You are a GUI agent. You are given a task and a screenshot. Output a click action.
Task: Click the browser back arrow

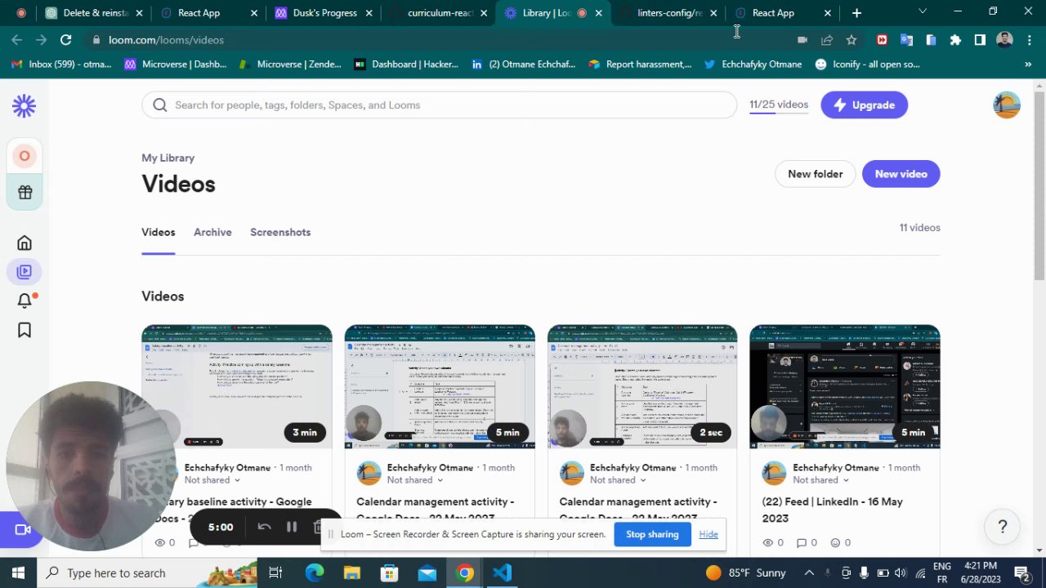(x=17, y=39)
